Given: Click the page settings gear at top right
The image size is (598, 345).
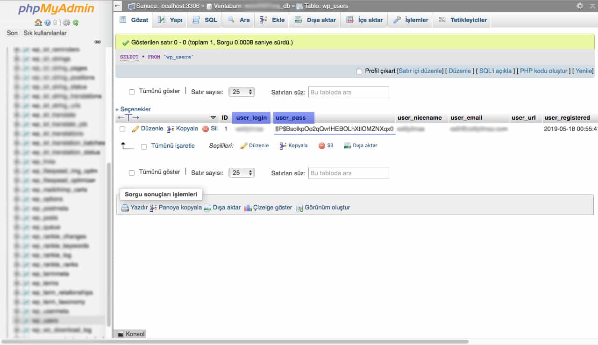Looking at the screenshot, I should (580, 6).
